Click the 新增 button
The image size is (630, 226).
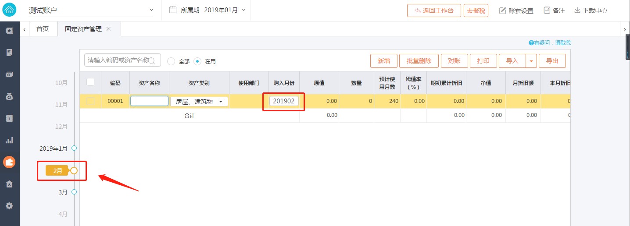tap(384, 61)
